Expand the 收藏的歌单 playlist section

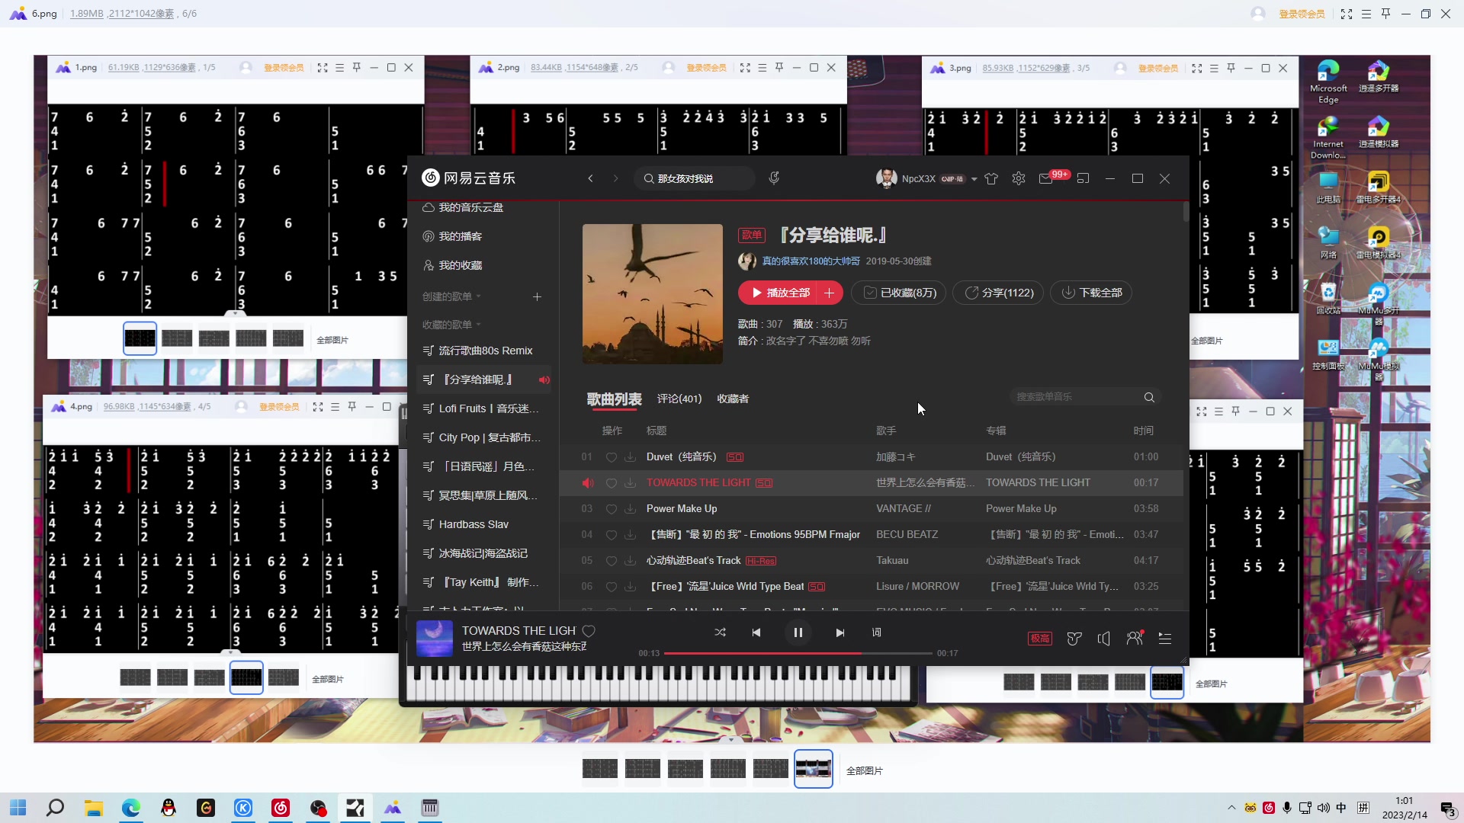(477, 324)
